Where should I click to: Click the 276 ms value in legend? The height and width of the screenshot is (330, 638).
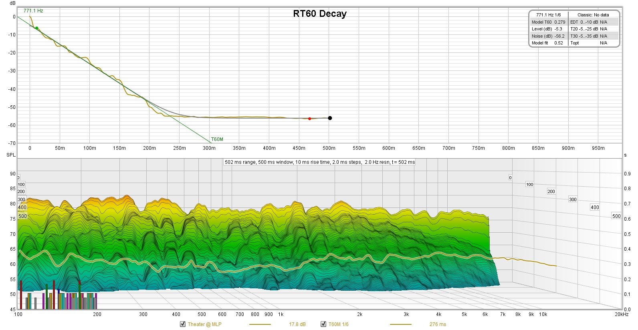pyautogui.click(x=437, y=324)
